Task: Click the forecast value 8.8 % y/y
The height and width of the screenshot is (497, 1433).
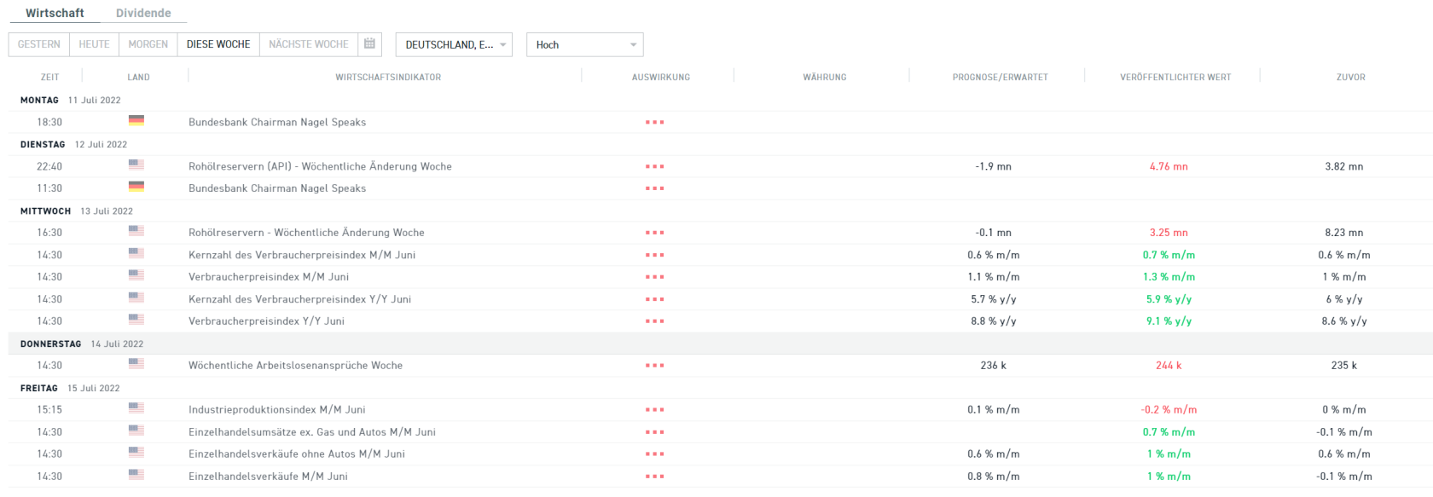Action: 994,321
